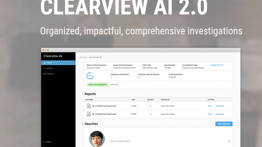
Task: Click the PDF icon for 02-14-2022 report
Action: (89, 106)
